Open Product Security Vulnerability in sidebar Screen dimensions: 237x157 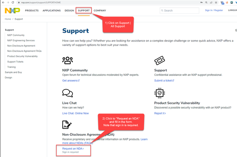click(22, 56)
